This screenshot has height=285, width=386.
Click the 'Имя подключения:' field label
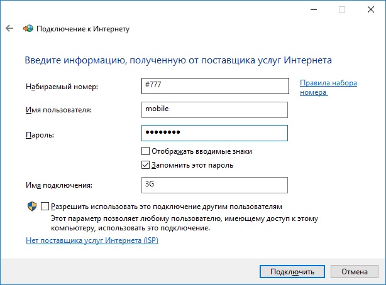(x=59, y=185)
